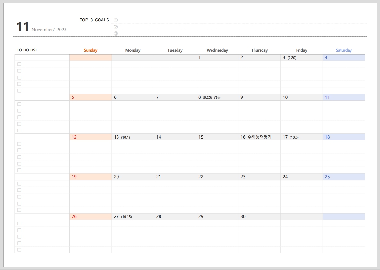Check the first to-do box beside the week of the 26th
380x270 pixels.
(x=19, y=223)
